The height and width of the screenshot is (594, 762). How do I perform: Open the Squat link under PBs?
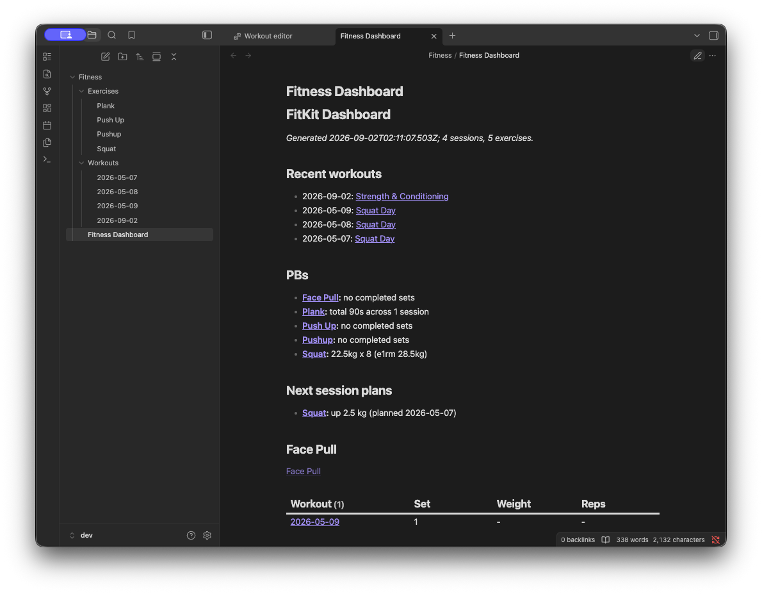point(314,354)
